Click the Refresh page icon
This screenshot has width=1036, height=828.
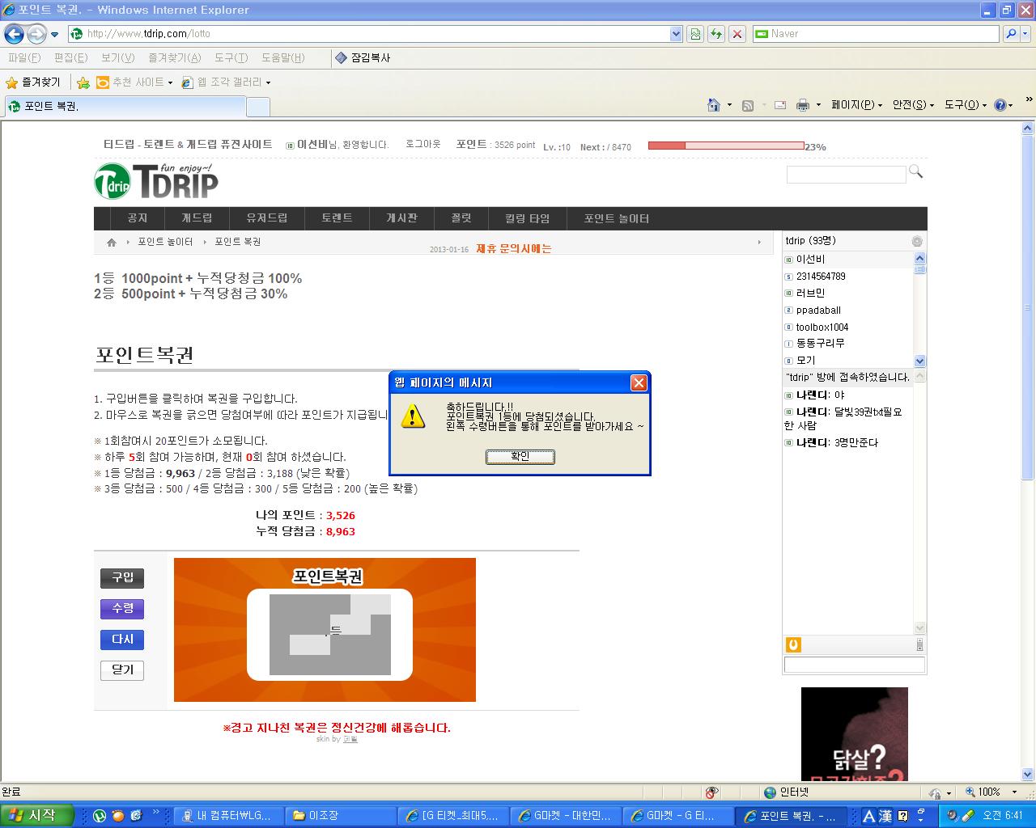coord(715,34)
